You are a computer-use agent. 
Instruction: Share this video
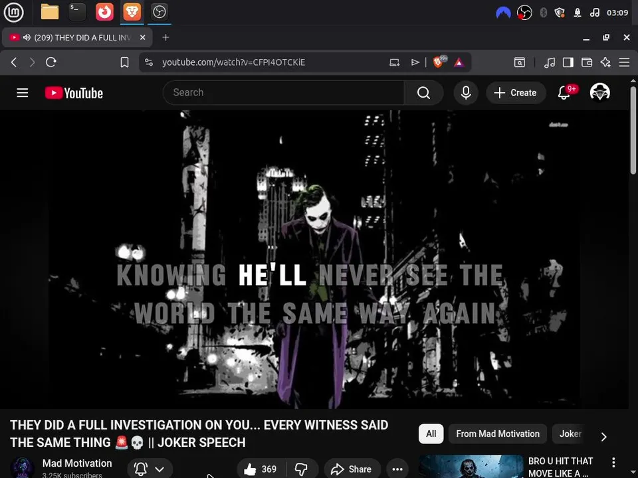[x=352, y=469]
